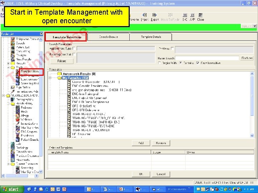Click the Export toolbar icon
Image resolution: width=258 pixels, height=193 pixels.
coord(154,15)
